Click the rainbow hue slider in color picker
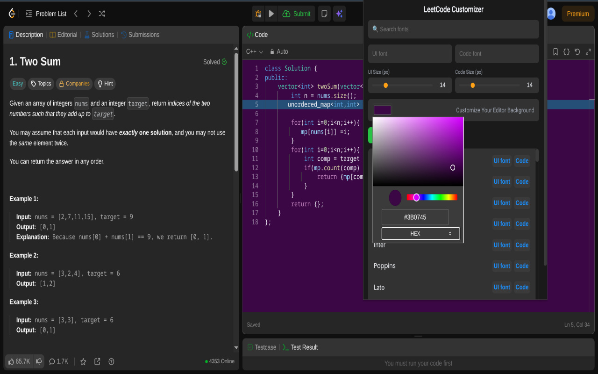 [432, 197]
